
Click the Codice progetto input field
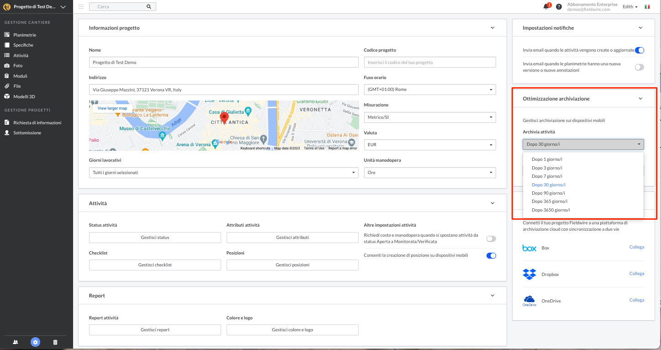tap(430, 62)
